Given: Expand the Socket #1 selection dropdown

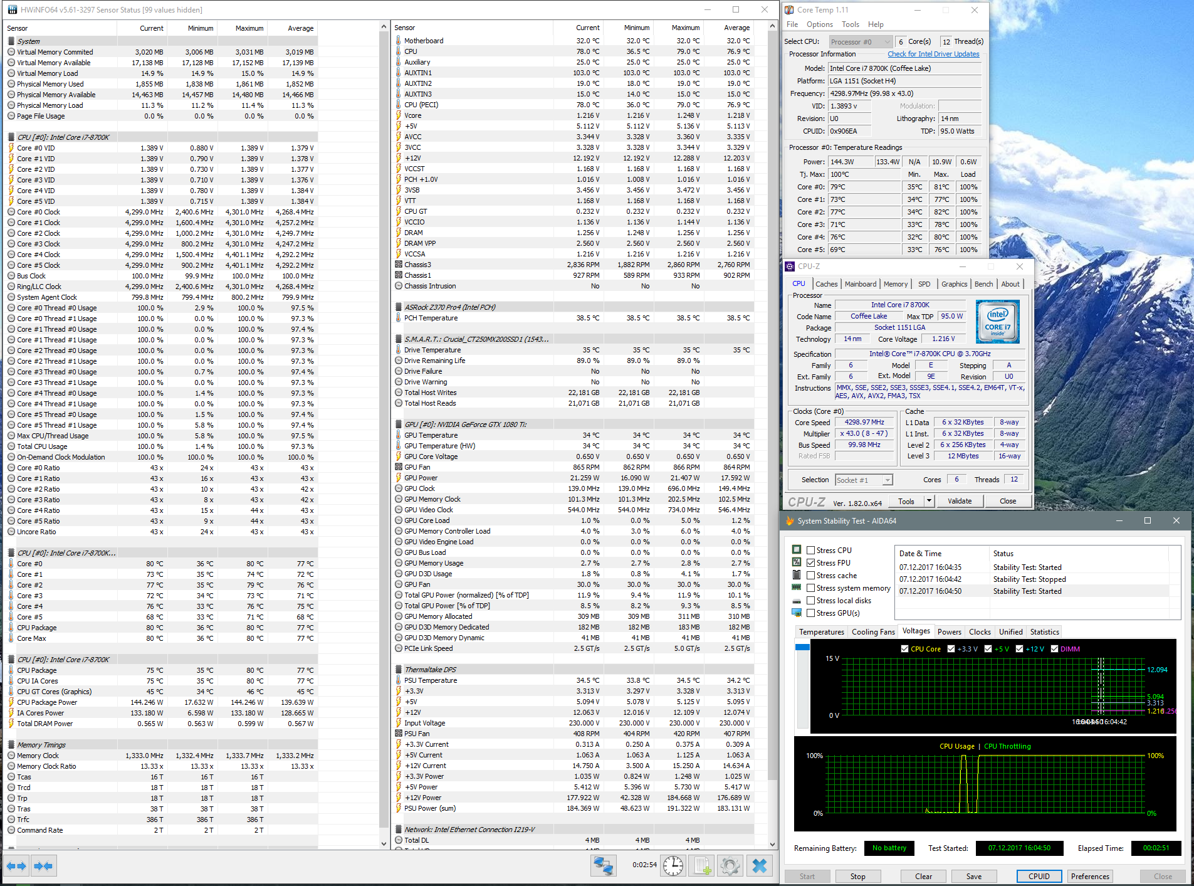Looking at the screenshot, I should pos(887,480).
